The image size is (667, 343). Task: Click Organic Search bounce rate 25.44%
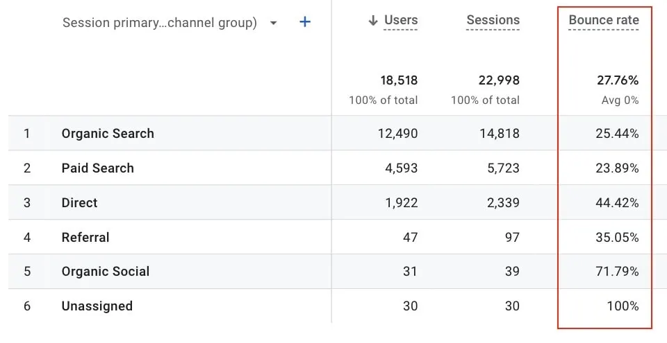click(617, 133)
